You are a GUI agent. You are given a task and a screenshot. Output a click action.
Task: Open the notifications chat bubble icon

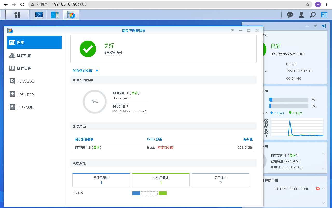[290, 15]
